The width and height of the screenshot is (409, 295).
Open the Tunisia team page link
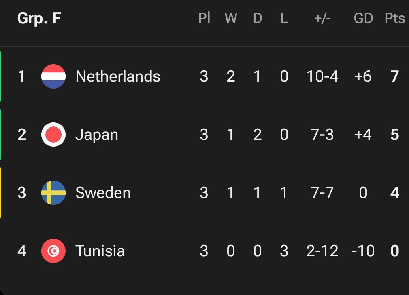pyautogui.click(x=100, y=251)
